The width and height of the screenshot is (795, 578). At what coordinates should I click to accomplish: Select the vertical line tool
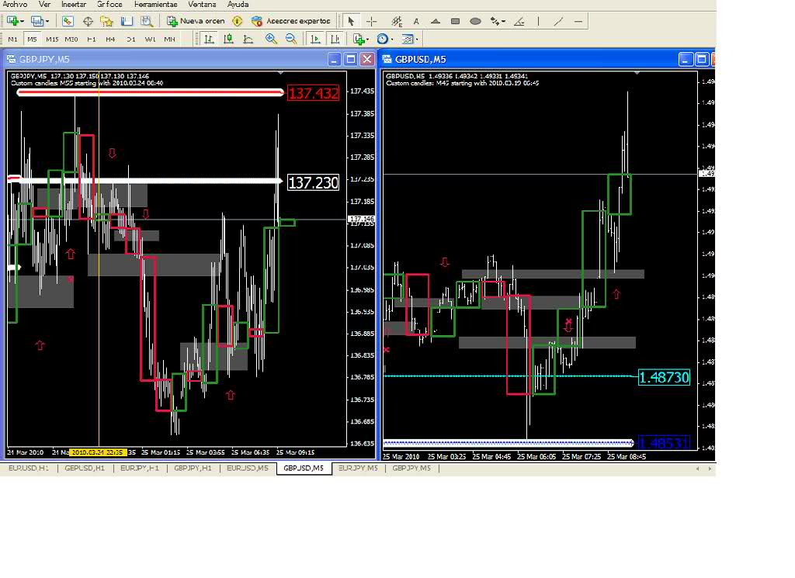coord(539,21)
